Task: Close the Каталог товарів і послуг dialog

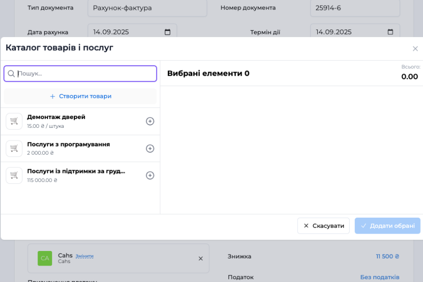Action: pyautogui.click(x=415, y=48)
